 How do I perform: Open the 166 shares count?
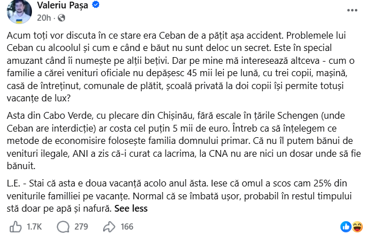(x=127, y=227)
